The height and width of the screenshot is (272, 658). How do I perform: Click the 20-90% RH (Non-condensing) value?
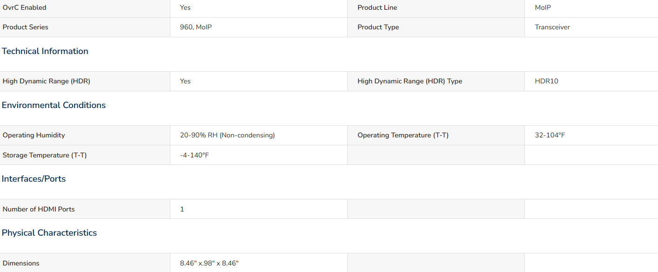[x=228, y=135]
